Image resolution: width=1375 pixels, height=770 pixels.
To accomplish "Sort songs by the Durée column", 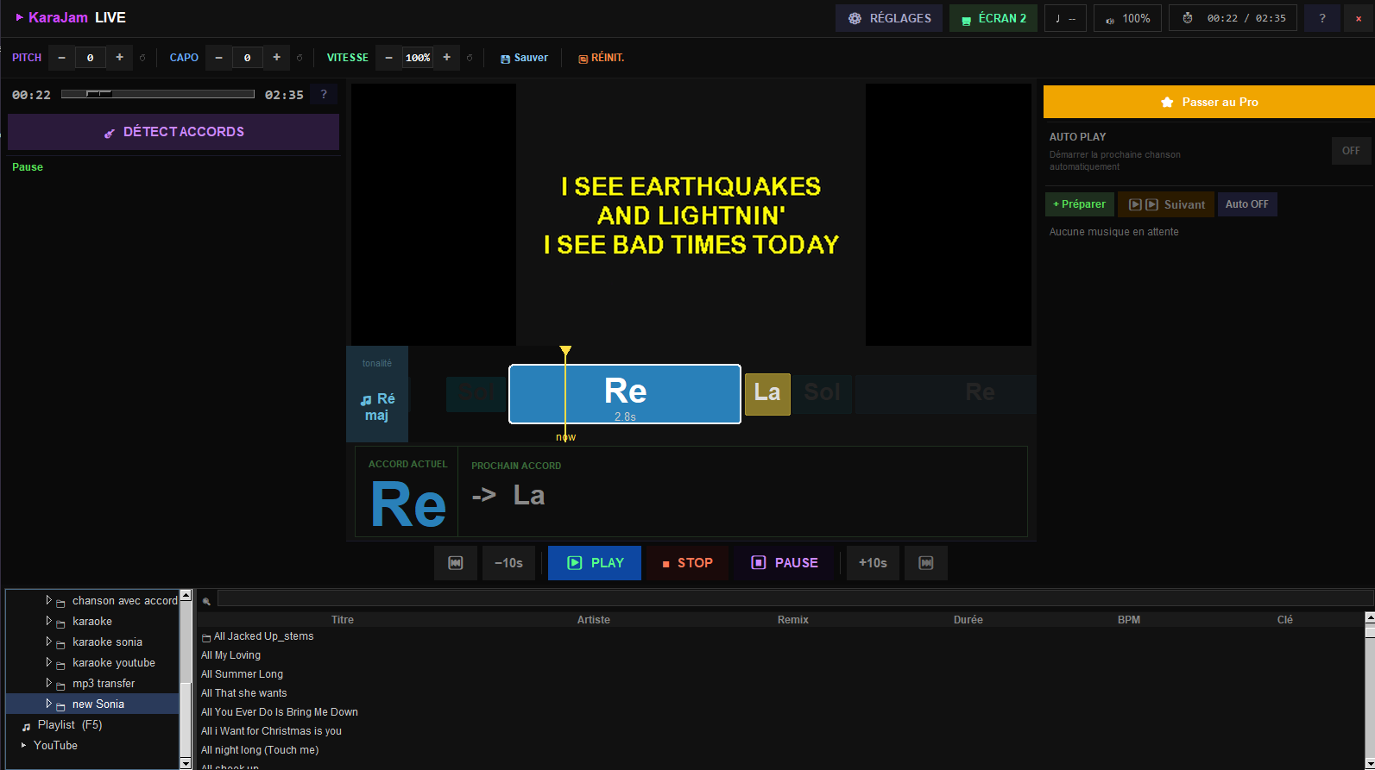I will pyautogui.click(x=968, y=620).
